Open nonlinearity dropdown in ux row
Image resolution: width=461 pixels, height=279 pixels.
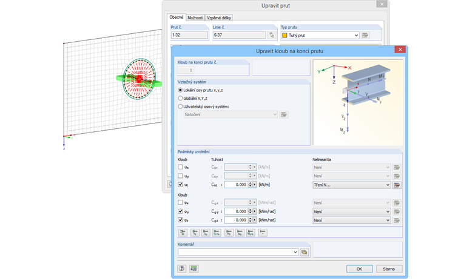pyautogui.click(x=352, y=167)
